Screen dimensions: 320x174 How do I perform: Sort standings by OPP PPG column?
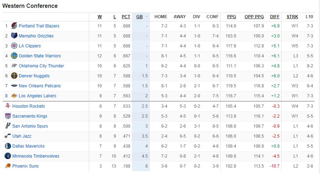tap(254, 17)
